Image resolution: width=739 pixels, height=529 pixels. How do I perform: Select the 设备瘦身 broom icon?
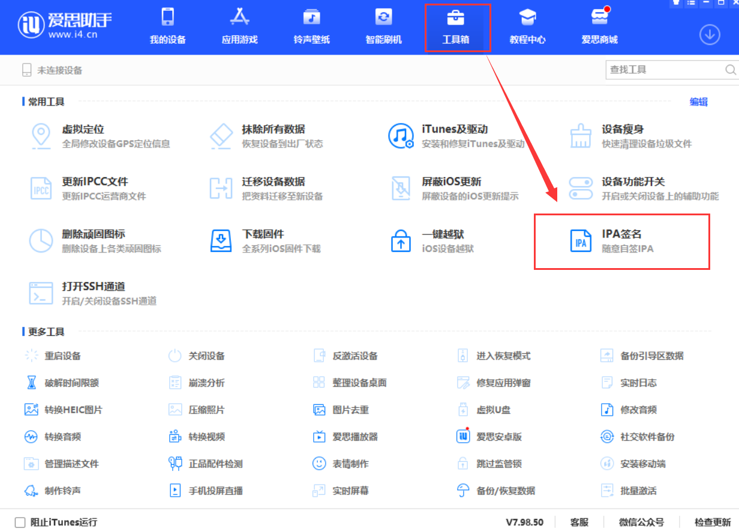point(581,136)
